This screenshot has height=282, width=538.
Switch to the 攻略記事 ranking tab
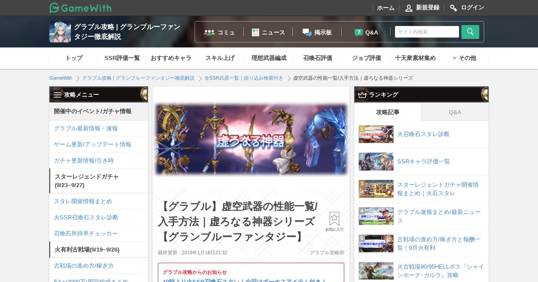pyautogui.click(x=388, y=112)
